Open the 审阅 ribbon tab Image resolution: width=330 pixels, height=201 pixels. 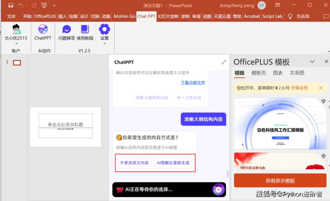coord(196,16)
